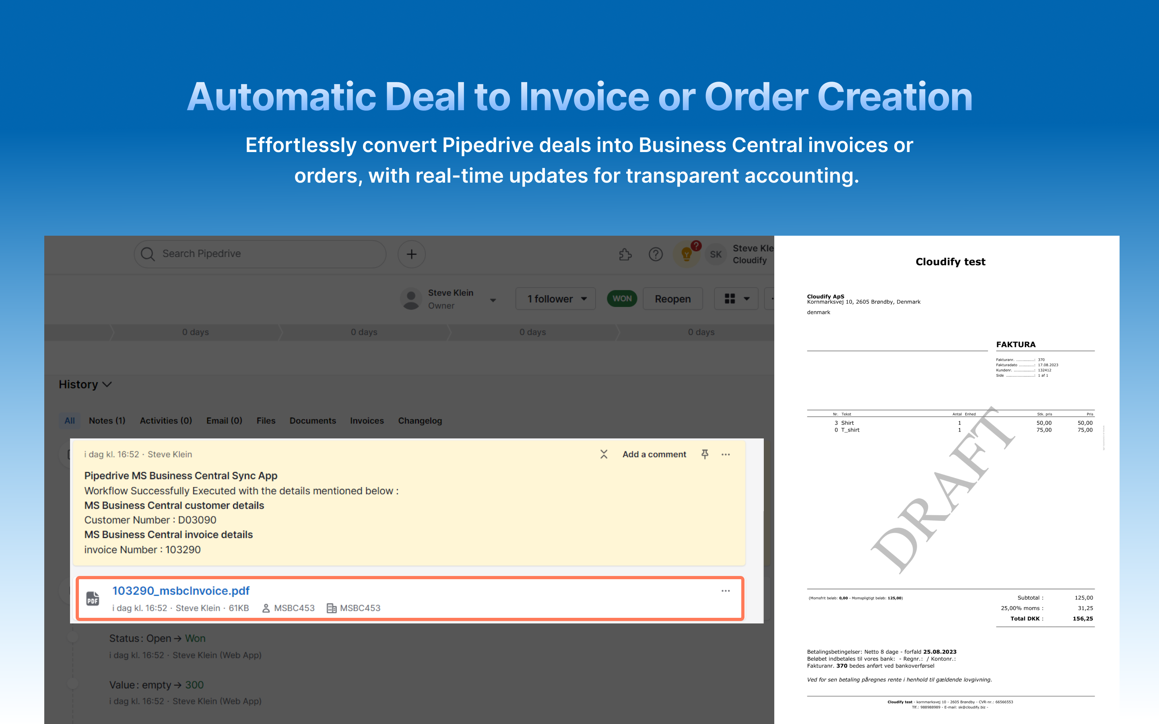The height and width of the screenshot is (724, 1159).
Task: Click the Customer Number : D03090 text
Action: (150, 520)
